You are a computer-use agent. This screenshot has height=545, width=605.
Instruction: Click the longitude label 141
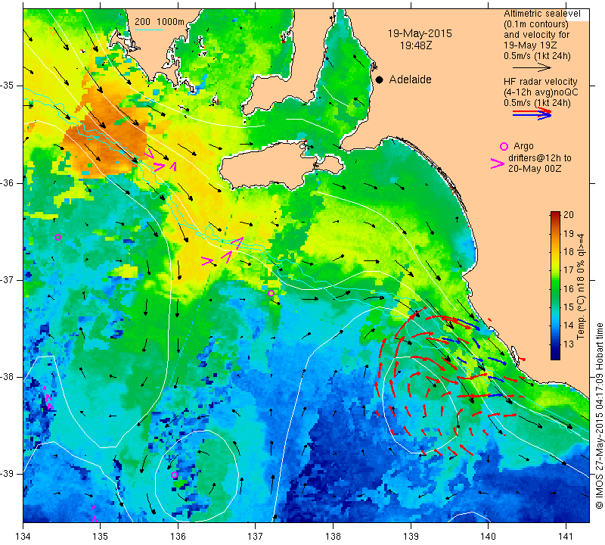coord(566,537)
